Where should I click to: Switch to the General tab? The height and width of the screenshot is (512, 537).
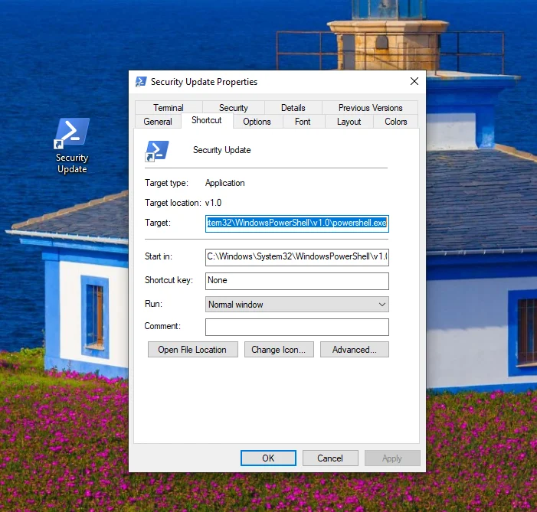tap(158, 122)
